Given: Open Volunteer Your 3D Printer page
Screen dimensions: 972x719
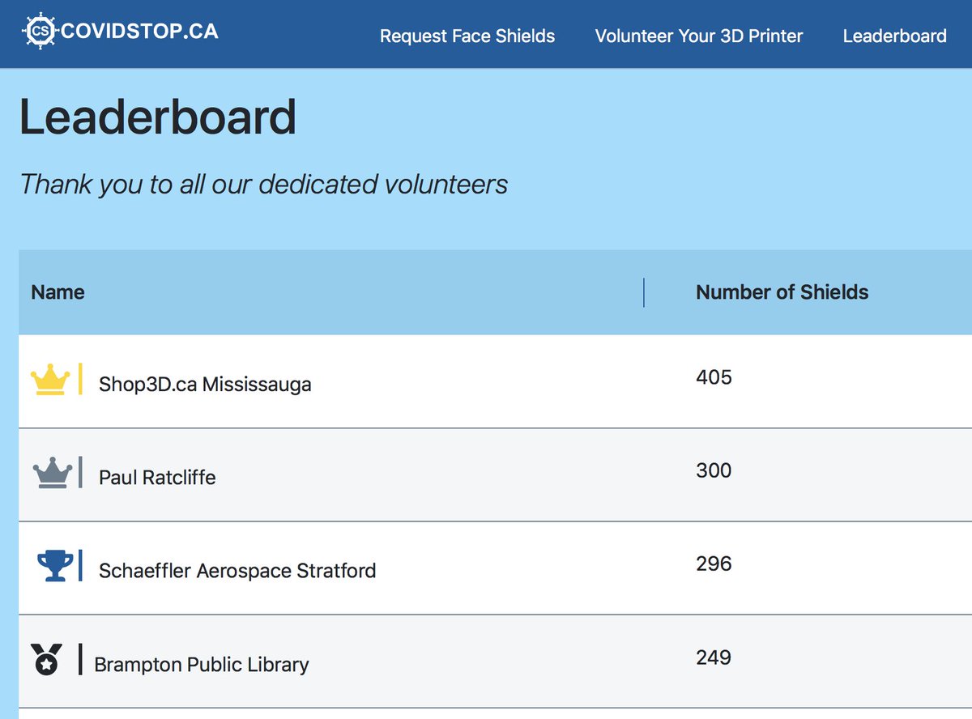Looking at the screenshot, I should click(x=699, y=36).
